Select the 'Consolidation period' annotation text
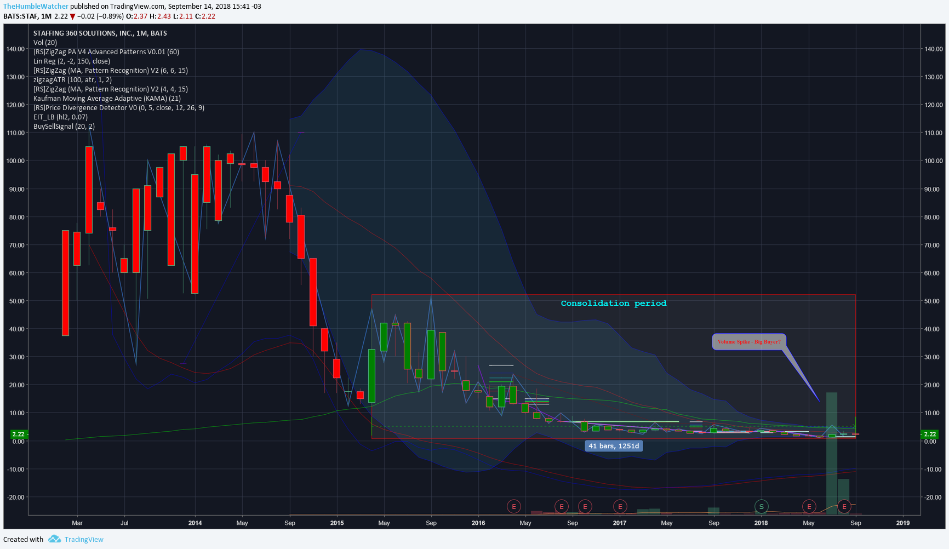This screenshot has width=949, height=549. pyautogui.click(x=614, y=303)
